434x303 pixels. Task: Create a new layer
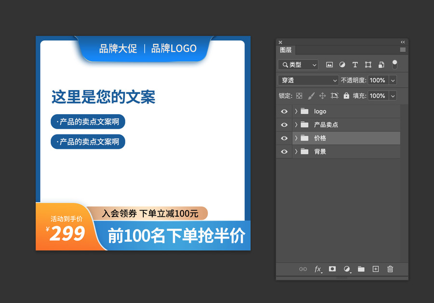tap(376, 269)
